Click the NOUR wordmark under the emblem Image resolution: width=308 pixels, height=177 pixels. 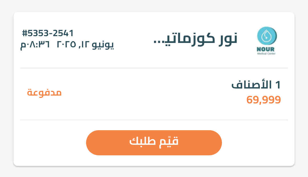coord(267,49)
